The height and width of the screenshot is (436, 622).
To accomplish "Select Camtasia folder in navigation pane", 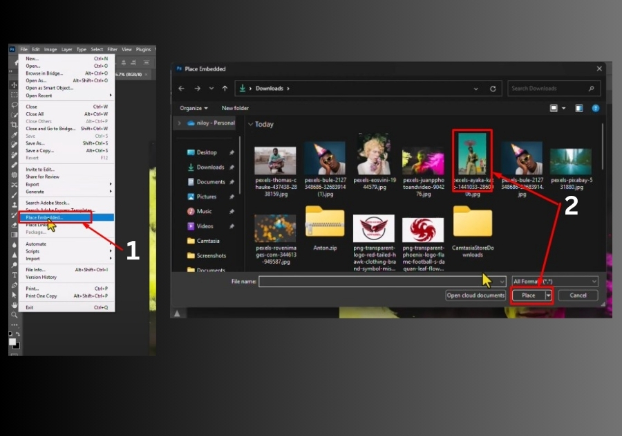I will tap(208, 241).
